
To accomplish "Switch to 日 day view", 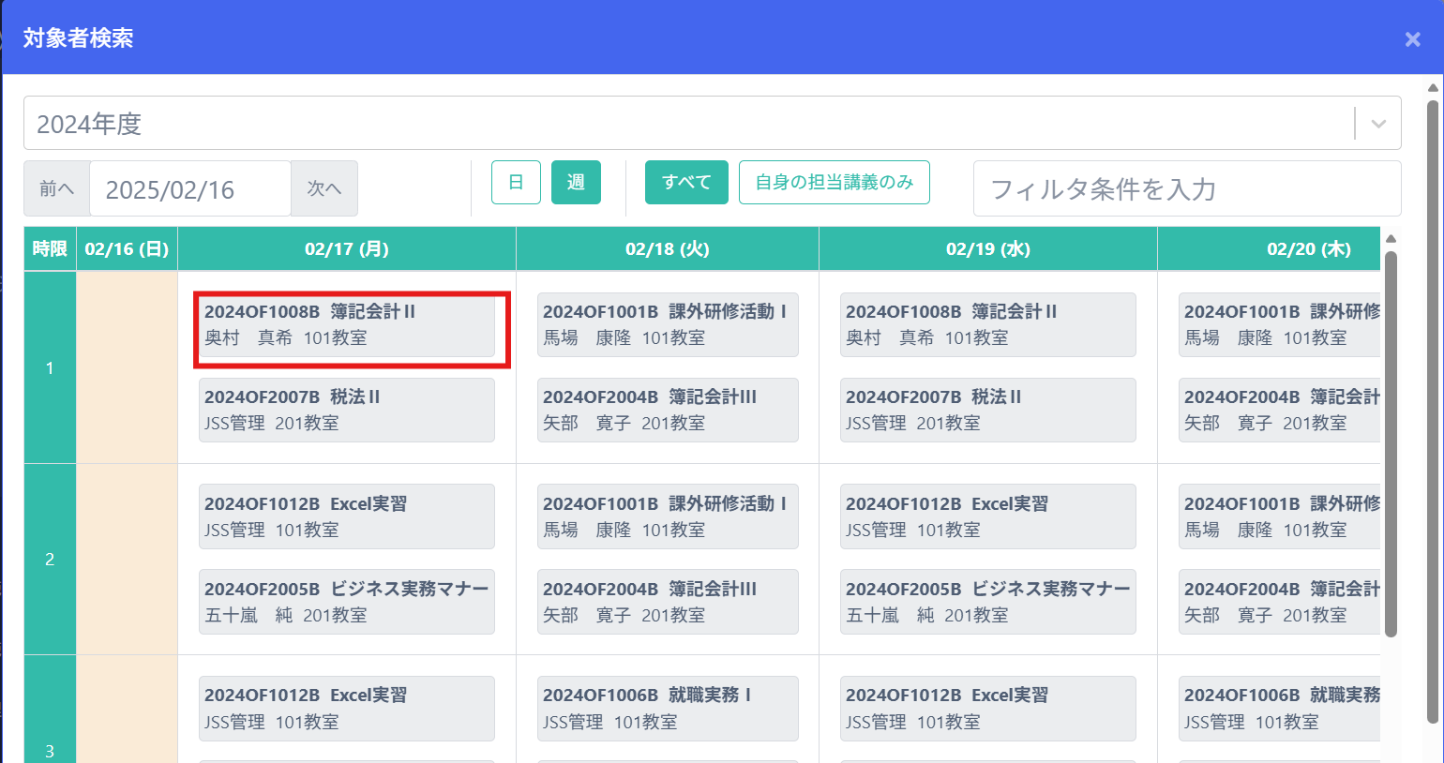I will coord(516,183).
